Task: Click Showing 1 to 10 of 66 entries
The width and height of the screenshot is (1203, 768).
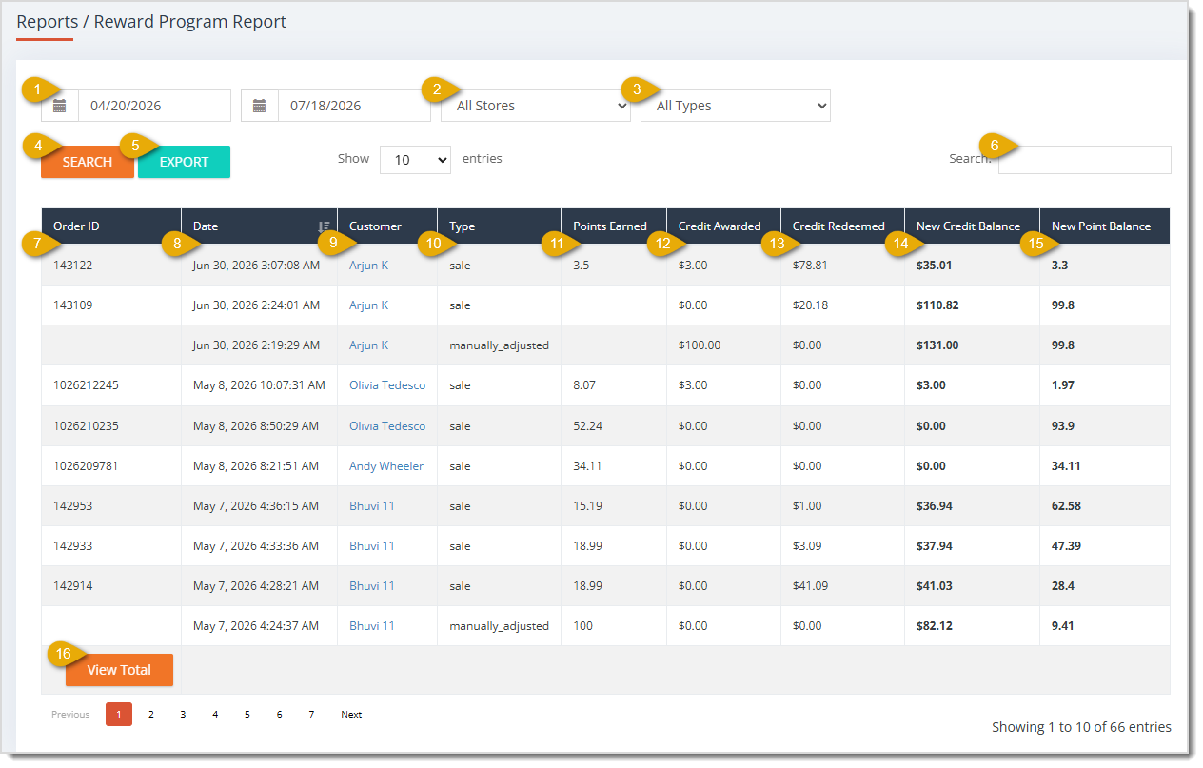Action: coord(1081,727)
